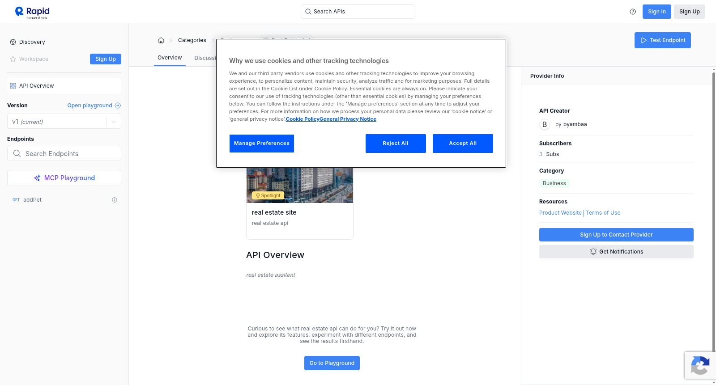Go to home via breadcrumb house icon

coord(161,40)
